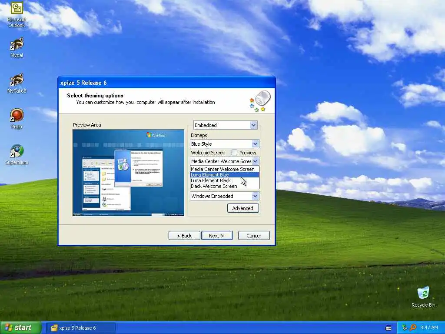
Task: Go back with the < Back button
Action: [184, 235]
